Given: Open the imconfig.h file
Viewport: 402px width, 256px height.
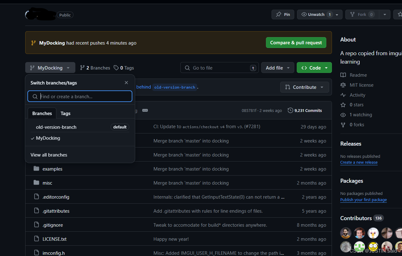Looking at the screenshot, I should click(54, 253).
